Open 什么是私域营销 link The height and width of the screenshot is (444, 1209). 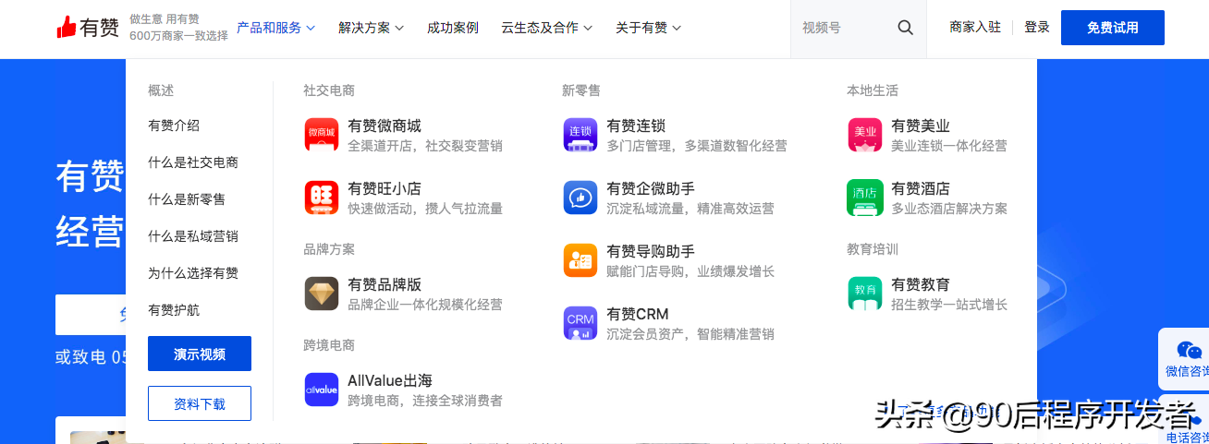click(193, 236)
